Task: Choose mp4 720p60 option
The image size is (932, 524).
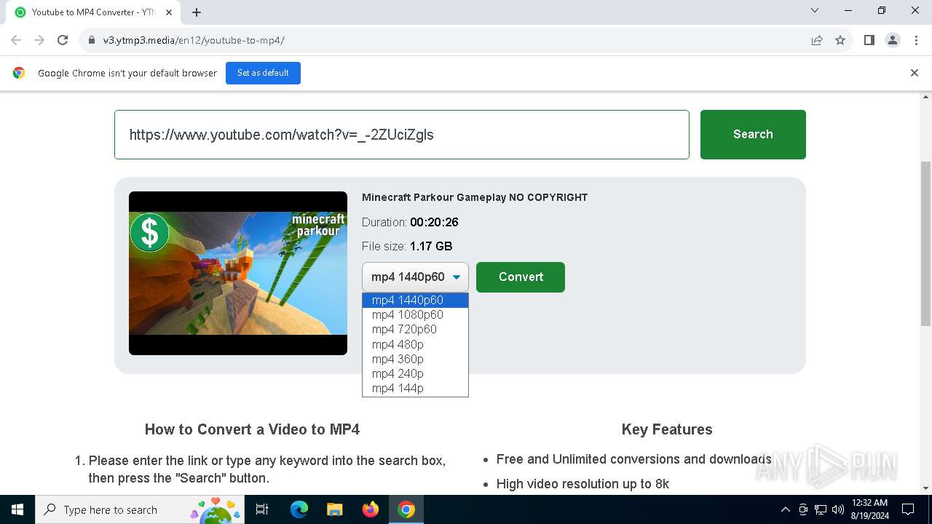Action: click(x=415, y=329)
